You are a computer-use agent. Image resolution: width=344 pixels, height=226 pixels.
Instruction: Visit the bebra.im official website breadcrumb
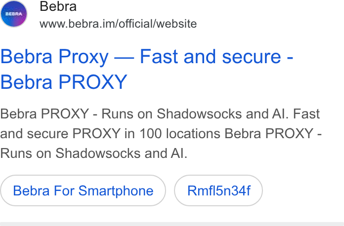pyautogui.click(x=118, y=24)
